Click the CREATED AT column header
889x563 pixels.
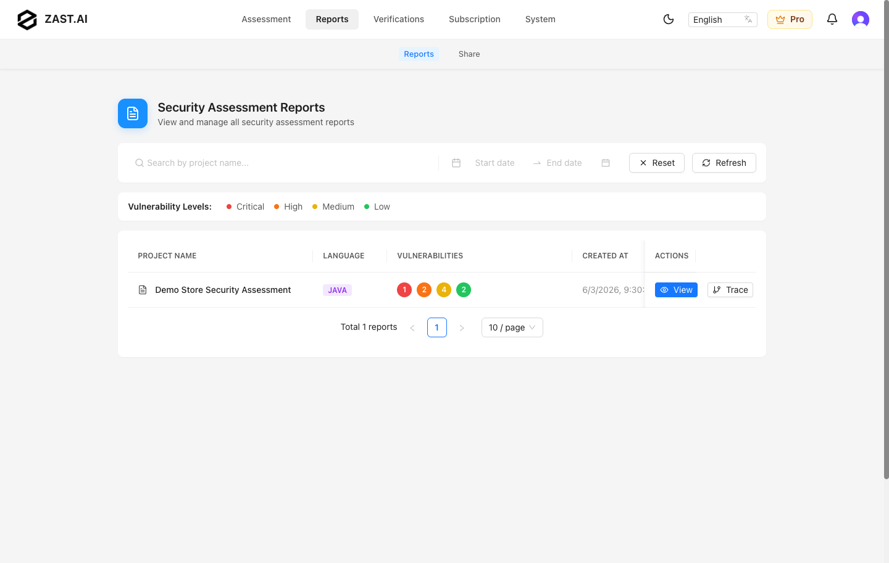[x=605, y=256]
